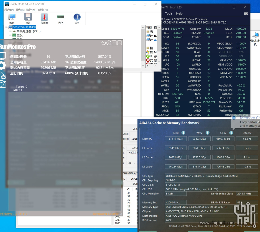Click the L1 Cache Read value 5549.0 GB/s

tap(176, 148)
